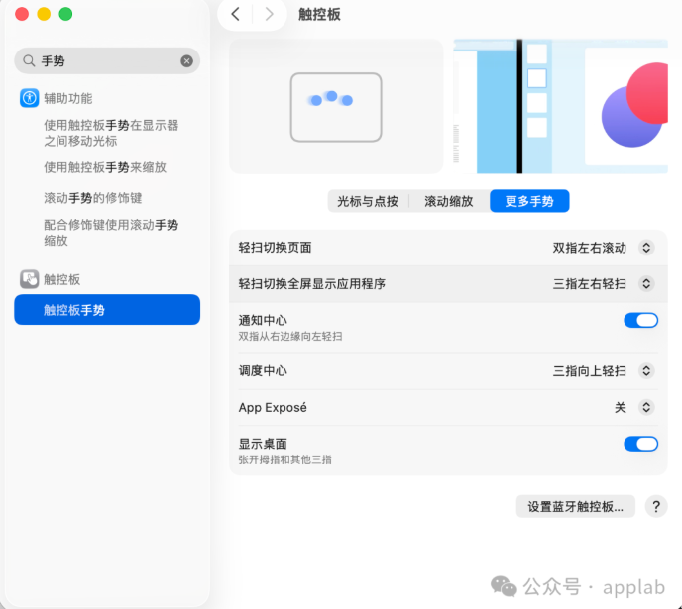Select the 触控板手势 sidebar result

click(x=107, y=310)
